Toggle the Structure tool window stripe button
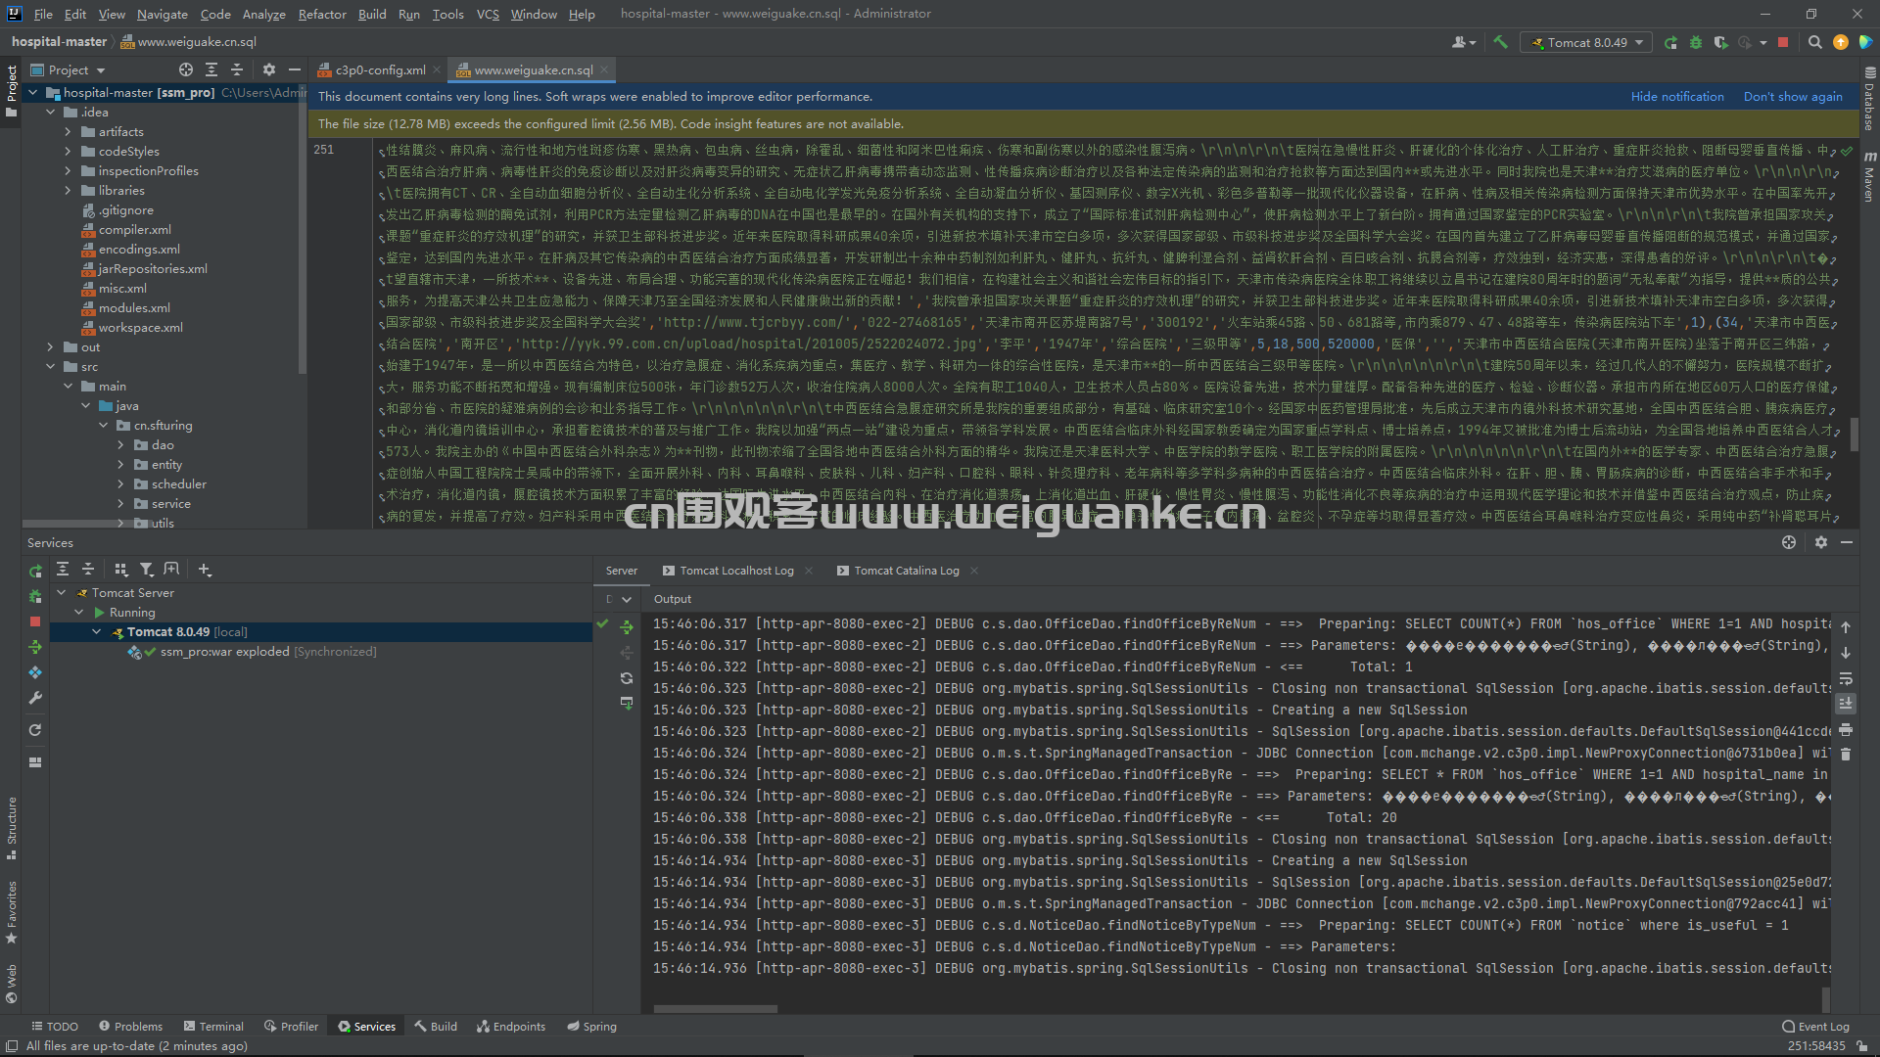This screenshot has height=1057, width=1880. pos(11,828)
